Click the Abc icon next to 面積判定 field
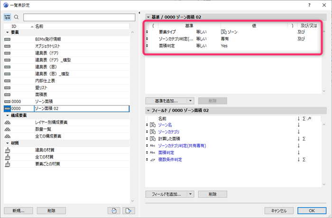Image resolution: width=332 pixels, height=218 pixels. pos(152,152)
